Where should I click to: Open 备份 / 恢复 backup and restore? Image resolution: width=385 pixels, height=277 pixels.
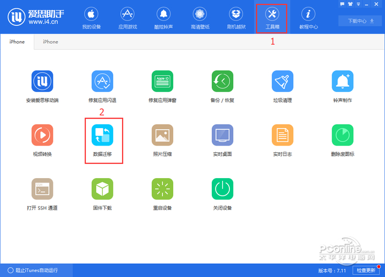[x=222, y=86]
